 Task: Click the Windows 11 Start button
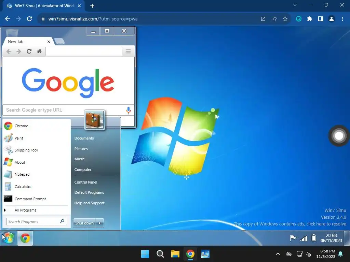pyautogui.click(x=145, y=254)
